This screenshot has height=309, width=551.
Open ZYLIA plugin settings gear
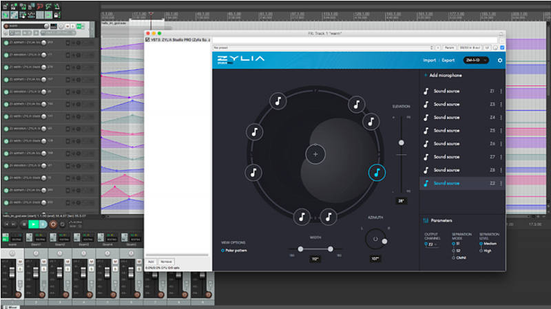pyautogui.click(x=500, y=61)
